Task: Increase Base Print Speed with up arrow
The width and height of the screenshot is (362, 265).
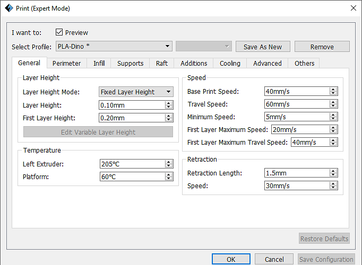Action: (333, 89)
